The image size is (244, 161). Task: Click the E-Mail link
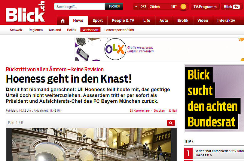point(173,110)
